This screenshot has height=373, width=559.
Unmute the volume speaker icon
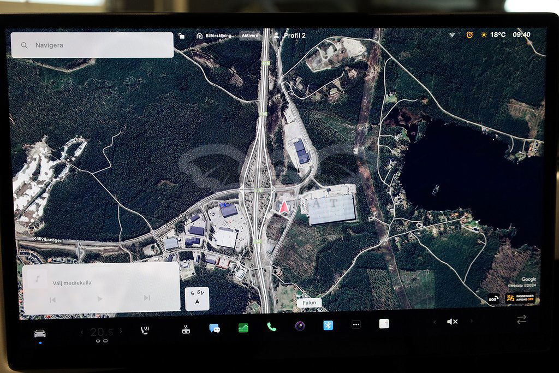tap(452, 322)
